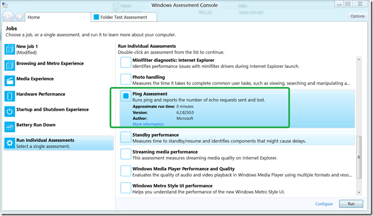Select the Photo handling assessment title
The width and height of the screenshot is (373, 216).
(148, 77)
